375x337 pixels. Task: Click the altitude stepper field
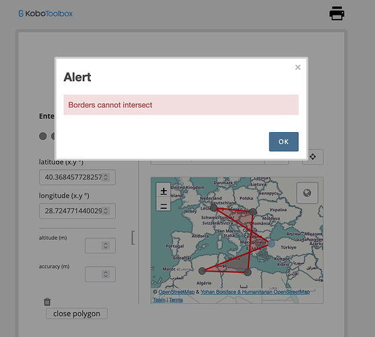click(x=100, y=245)
